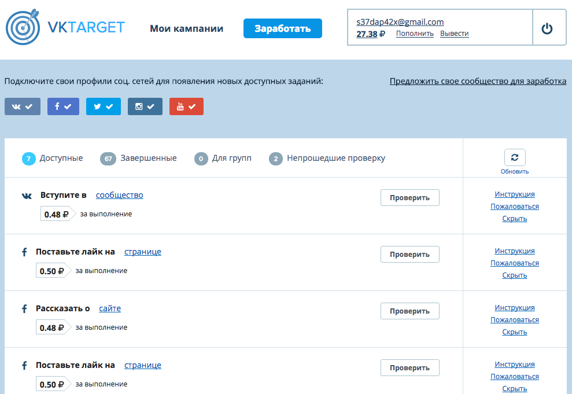Click VK icon in Вступите в row
Viewport: 572px width, 394px height.
coord(27,196)
